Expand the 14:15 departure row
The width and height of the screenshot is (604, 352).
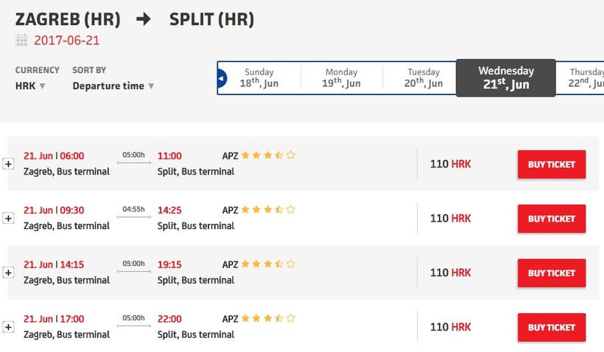[9, 273]
